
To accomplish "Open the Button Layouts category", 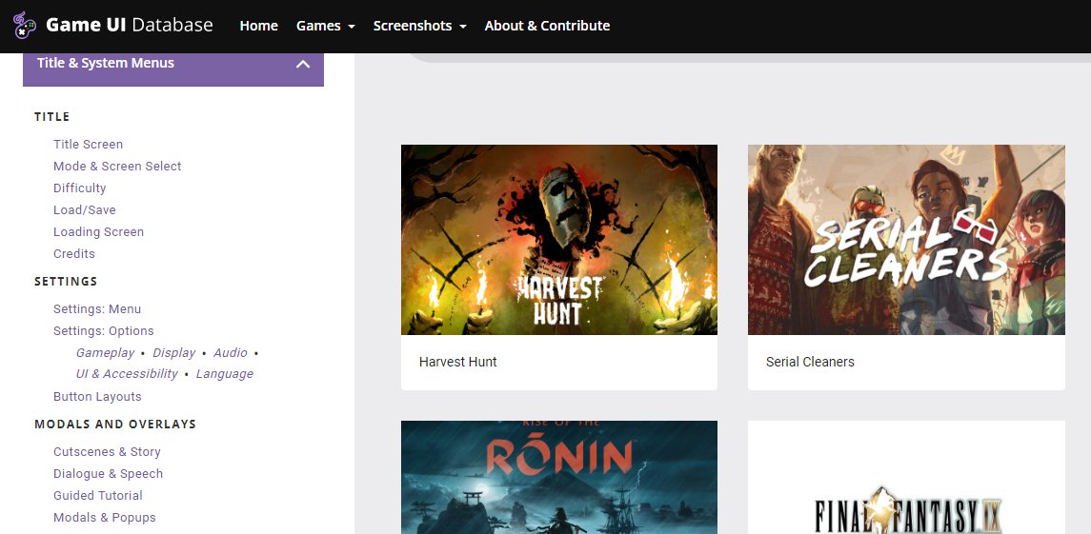I will click(x=97, y=396).
